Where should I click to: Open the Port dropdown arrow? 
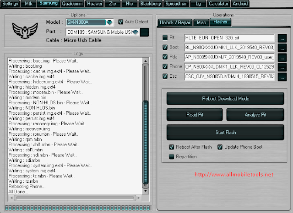(x=136, y=32)
